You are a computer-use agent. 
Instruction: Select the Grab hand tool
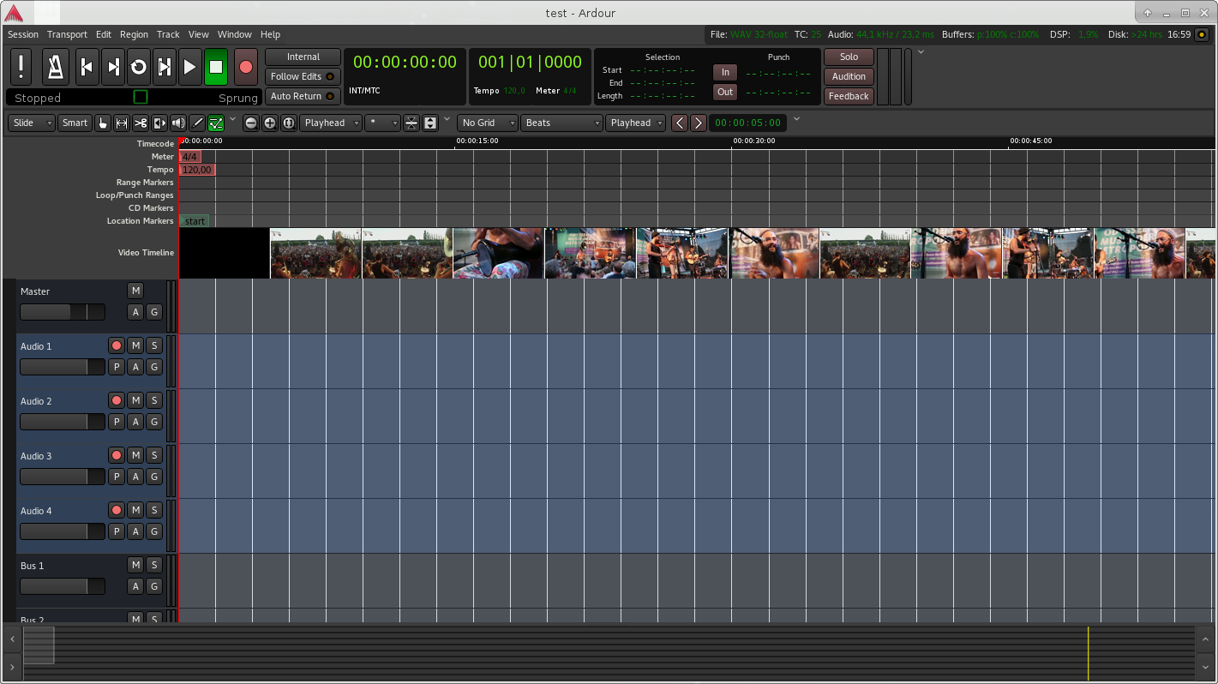(x=103, y=123)
